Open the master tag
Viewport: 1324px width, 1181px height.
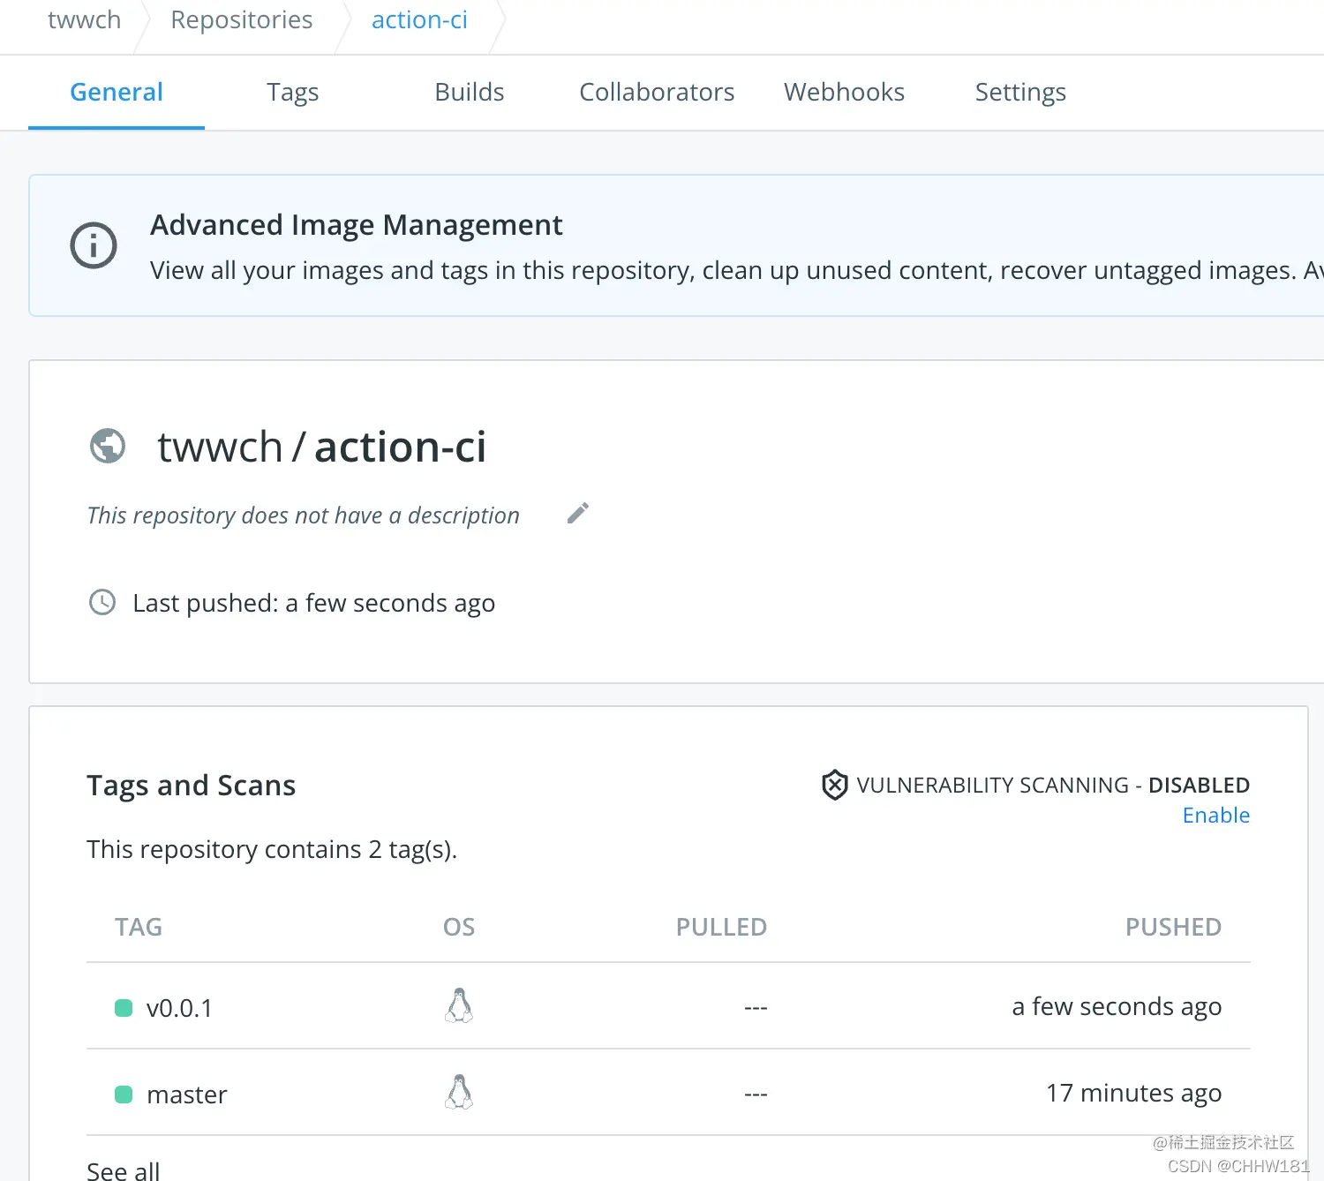pos(187,1094)
